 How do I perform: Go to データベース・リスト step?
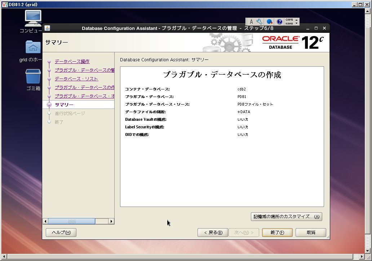(76, 79)
